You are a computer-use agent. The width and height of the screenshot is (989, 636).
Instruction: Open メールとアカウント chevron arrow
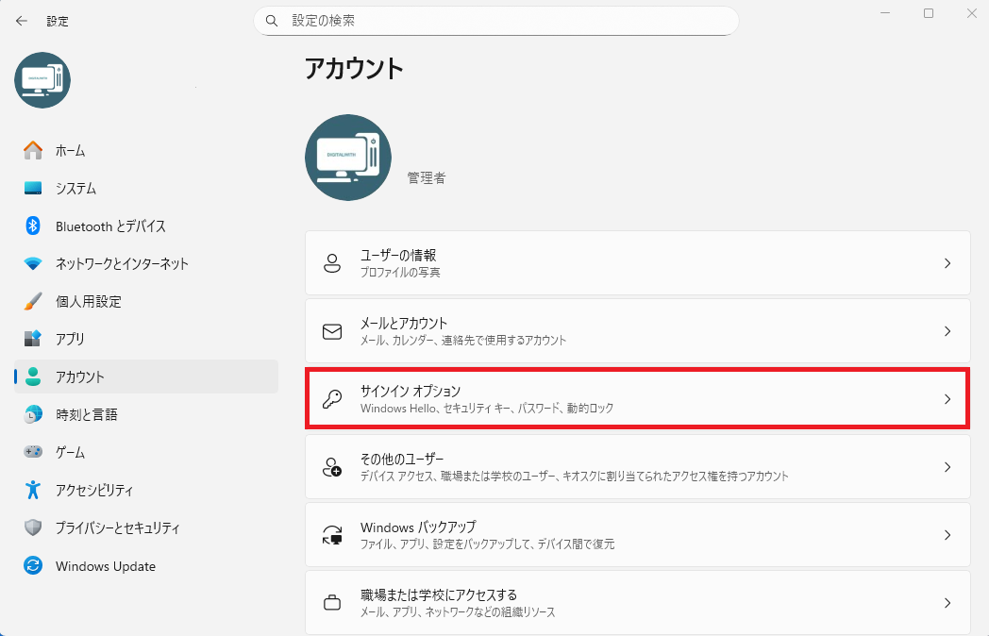click(947, 331)
